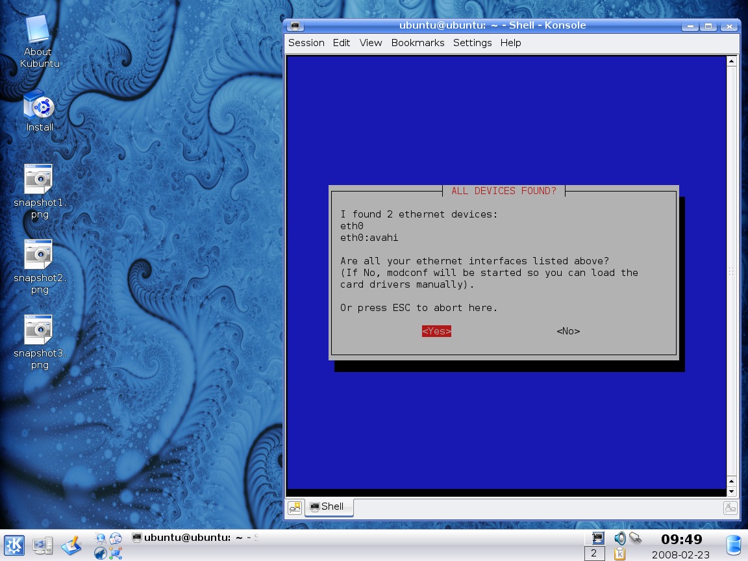Open the network cable tray icon
Image resolution: width=748 pixels, height=561 pixels.
[x=635, y=538]
